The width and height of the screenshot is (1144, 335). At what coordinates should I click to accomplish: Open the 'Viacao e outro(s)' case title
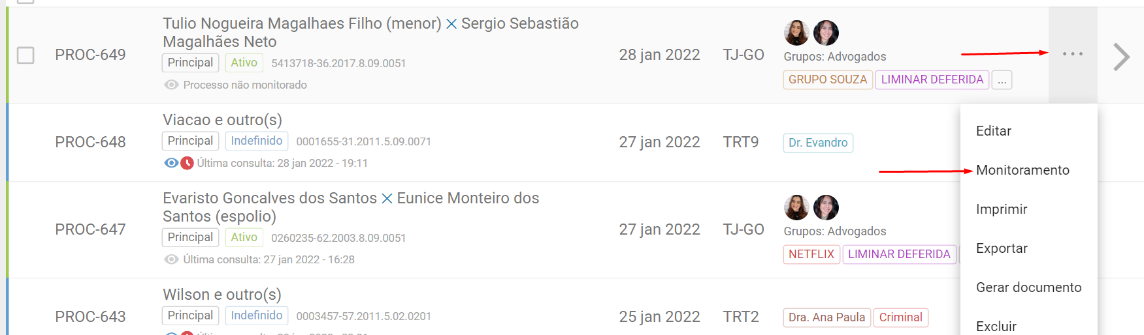point(222,120)
